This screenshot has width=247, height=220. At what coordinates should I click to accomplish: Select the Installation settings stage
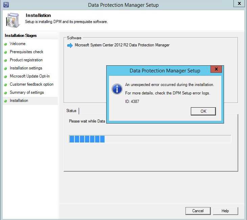(x=26, y=68)
